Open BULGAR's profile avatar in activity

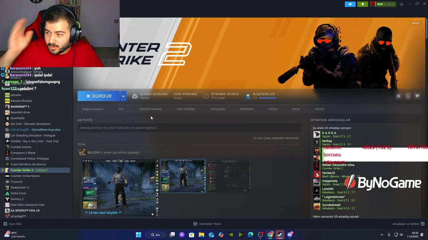[x=82, y=152]
